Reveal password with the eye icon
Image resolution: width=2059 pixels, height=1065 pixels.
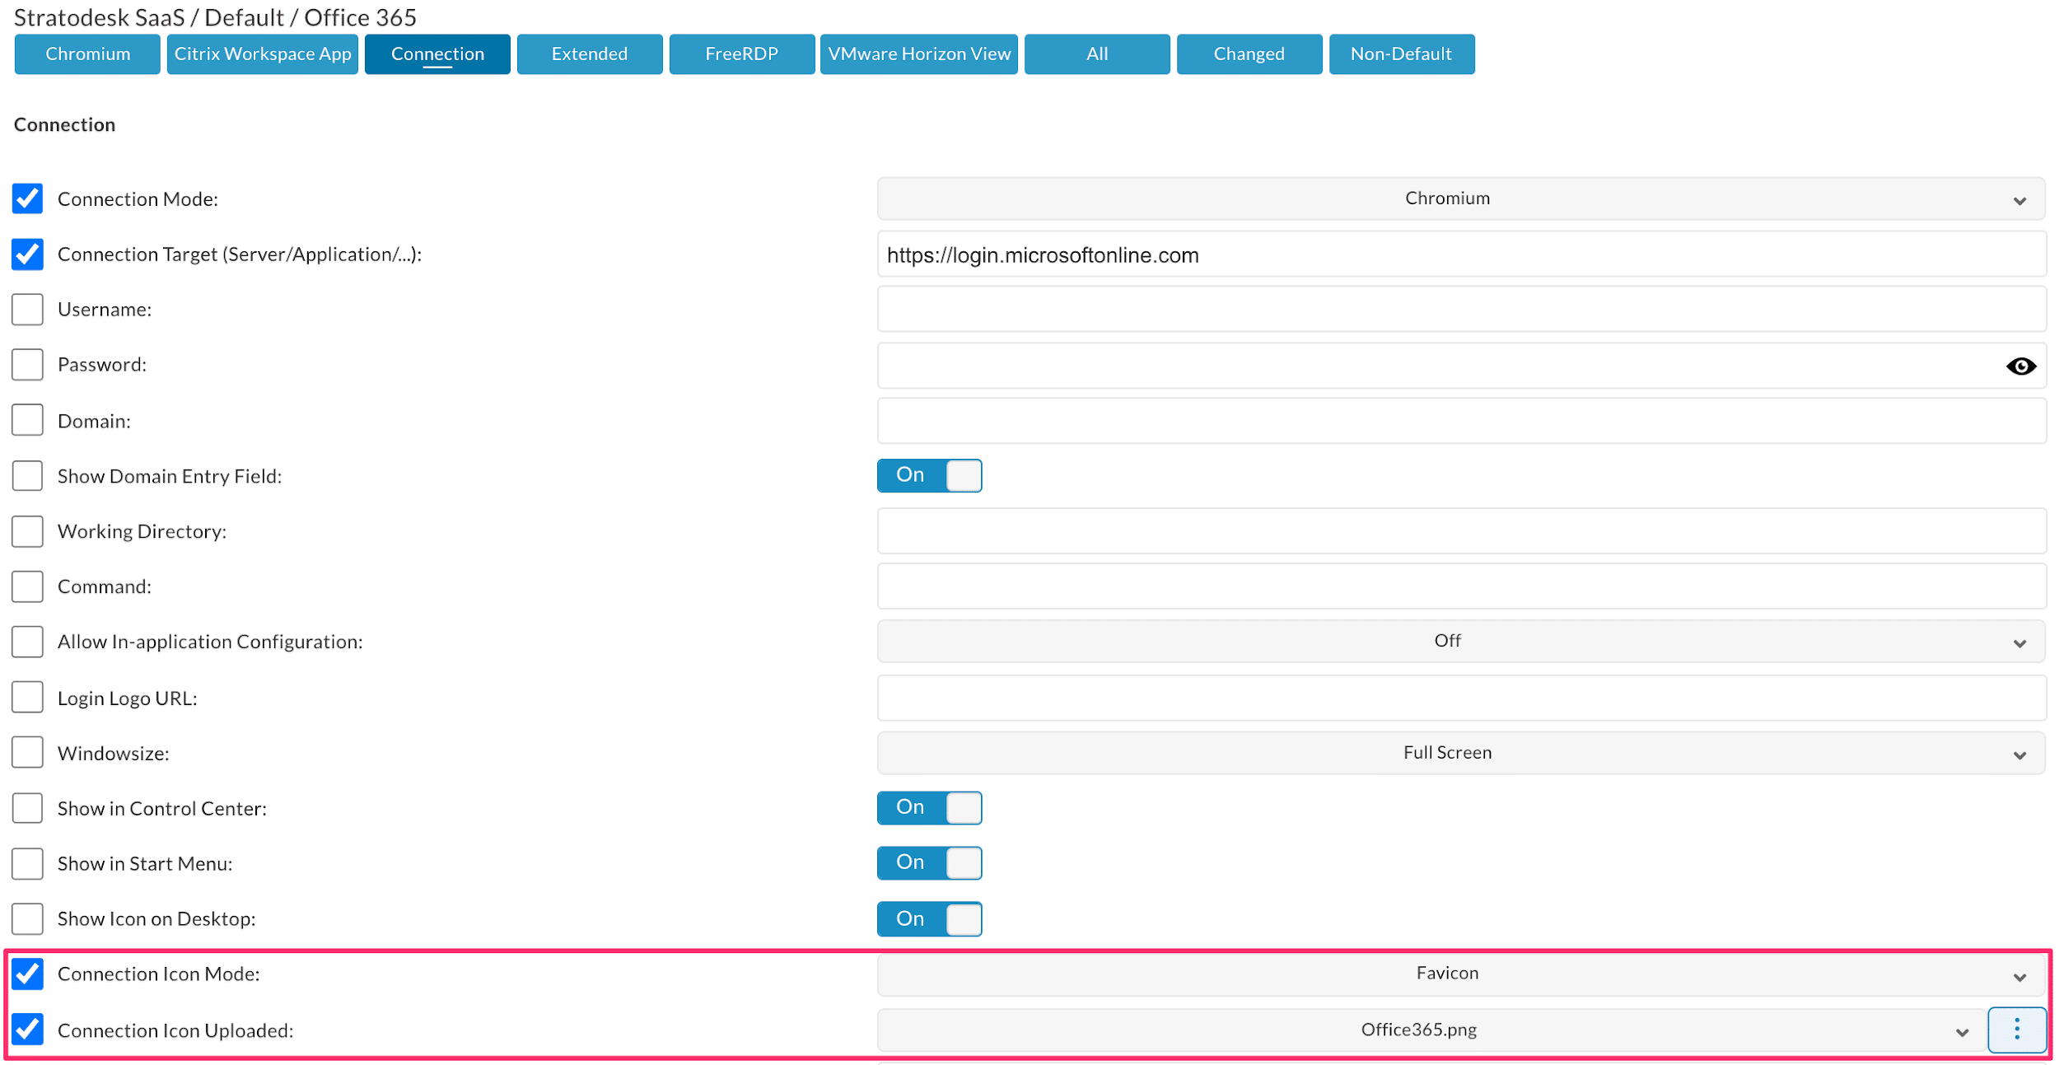pyautogui.click(x=2020, y=366)
